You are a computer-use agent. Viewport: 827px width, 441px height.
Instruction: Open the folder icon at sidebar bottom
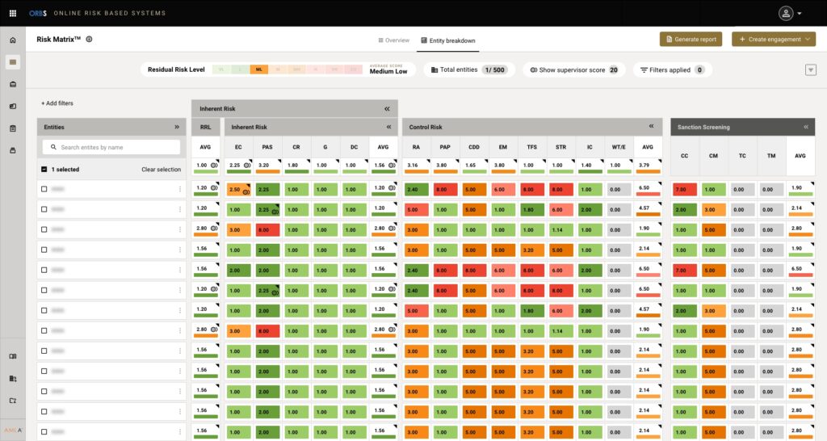(x=12, y=400)
